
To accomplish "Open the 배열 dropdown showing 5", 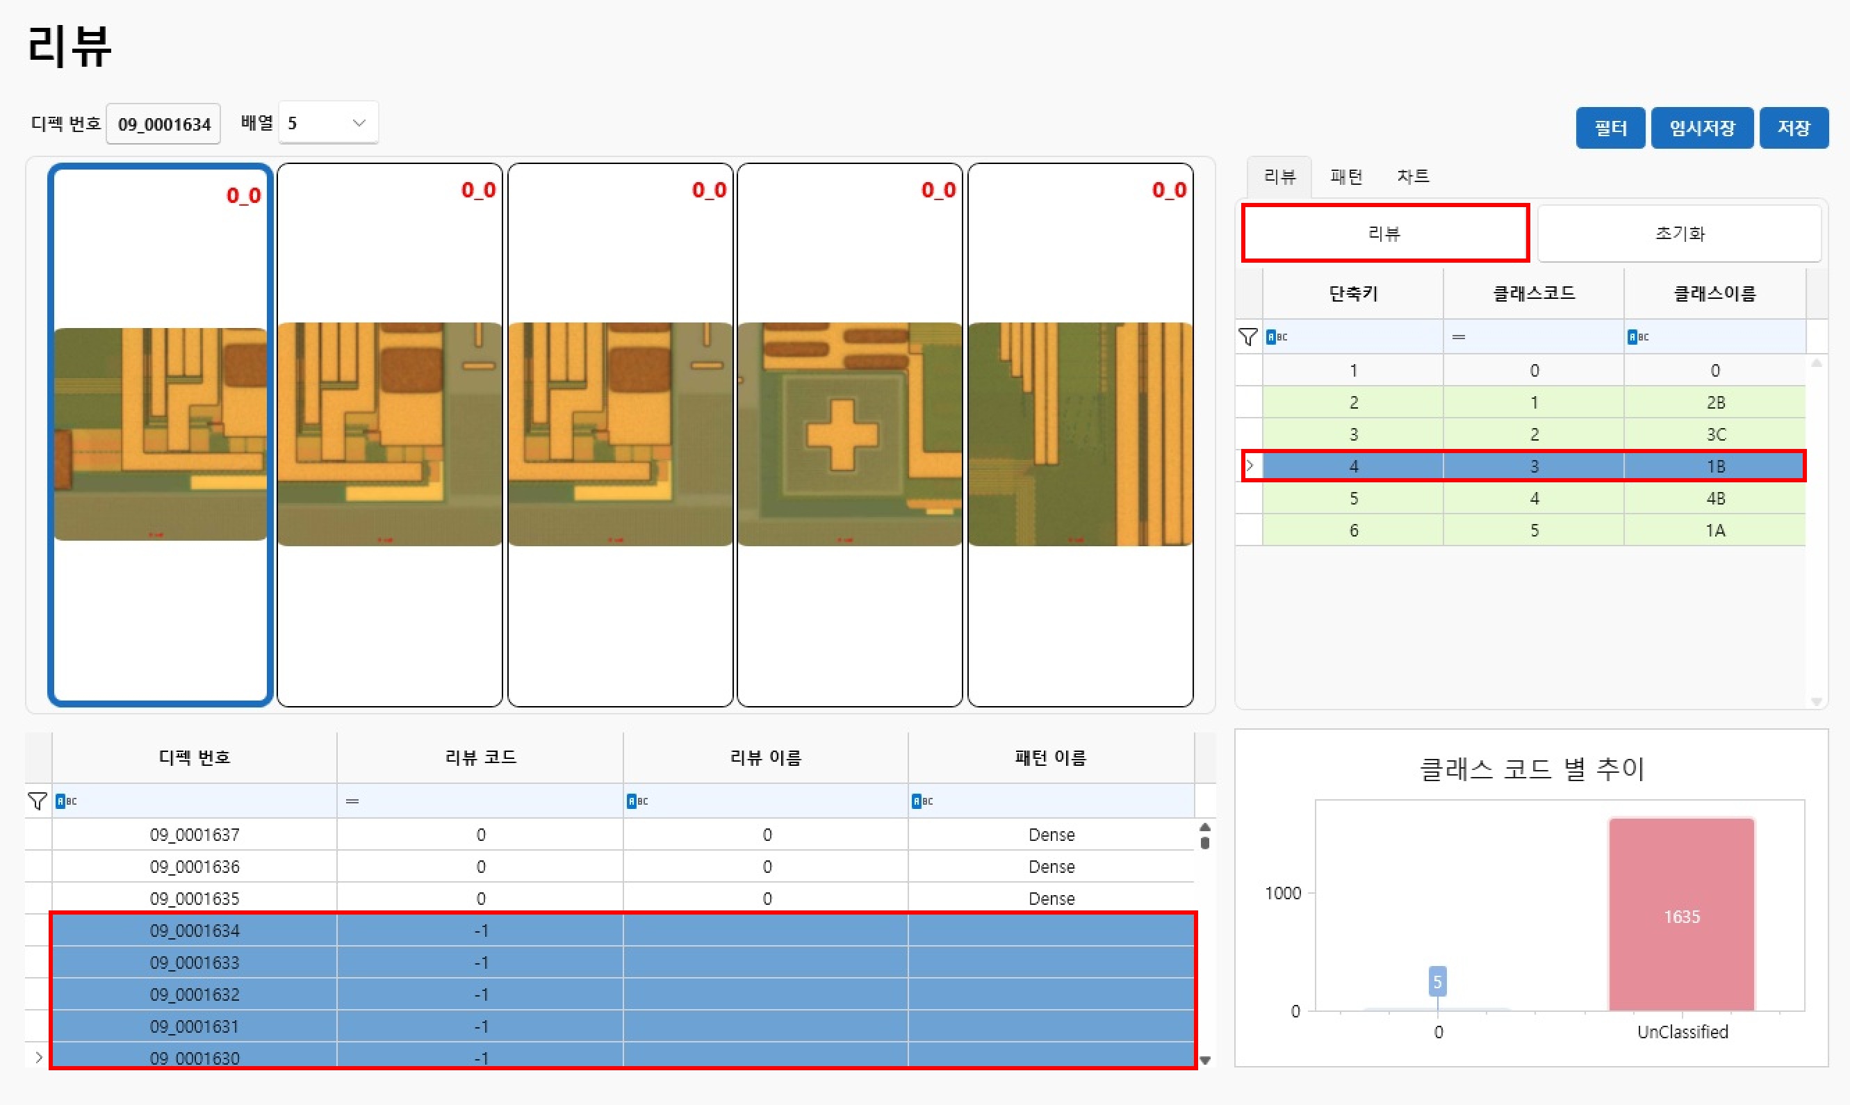I will tap(328, 123).
